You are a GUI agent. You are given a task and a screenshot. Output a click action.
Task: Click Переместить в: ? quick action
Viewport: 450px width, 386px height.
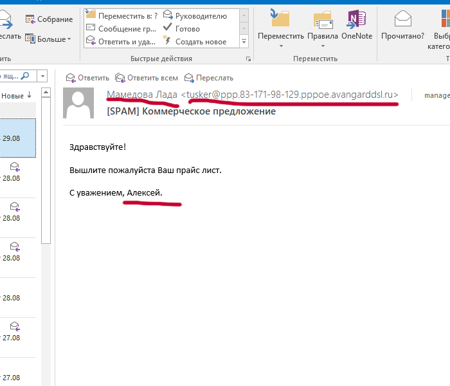click(x=121, y=15)
